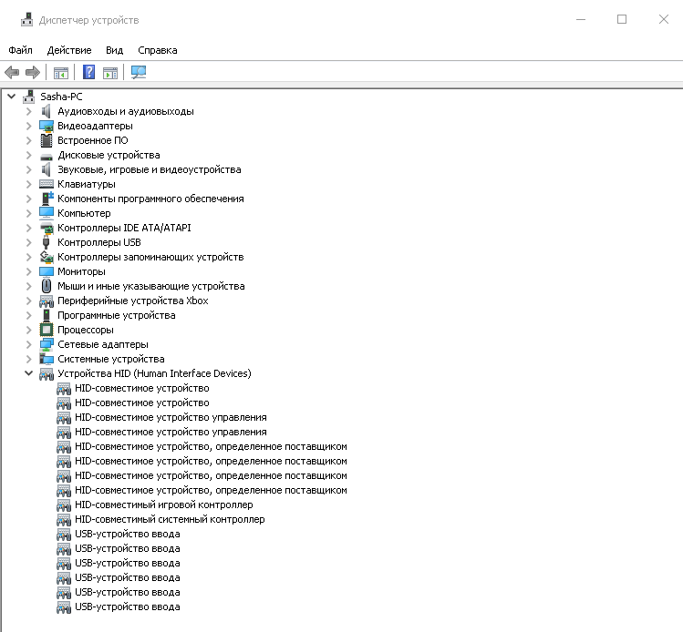Select Контроллеры IDE ATA/ATAPI label
Screen dimensions: 683x632
124,228
